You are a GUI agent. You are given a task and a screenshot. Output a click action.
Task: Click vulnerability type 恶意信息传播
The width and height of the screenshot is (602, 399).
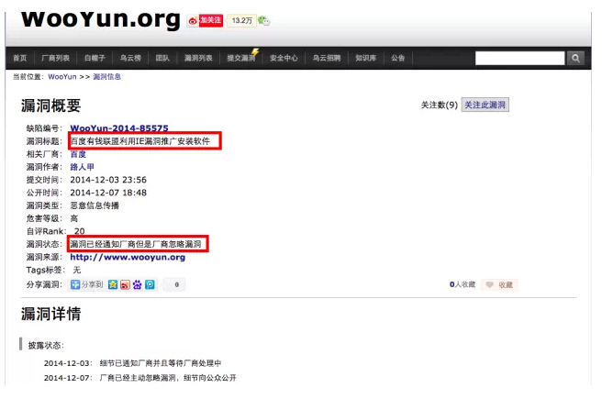(x=95, y=205)
